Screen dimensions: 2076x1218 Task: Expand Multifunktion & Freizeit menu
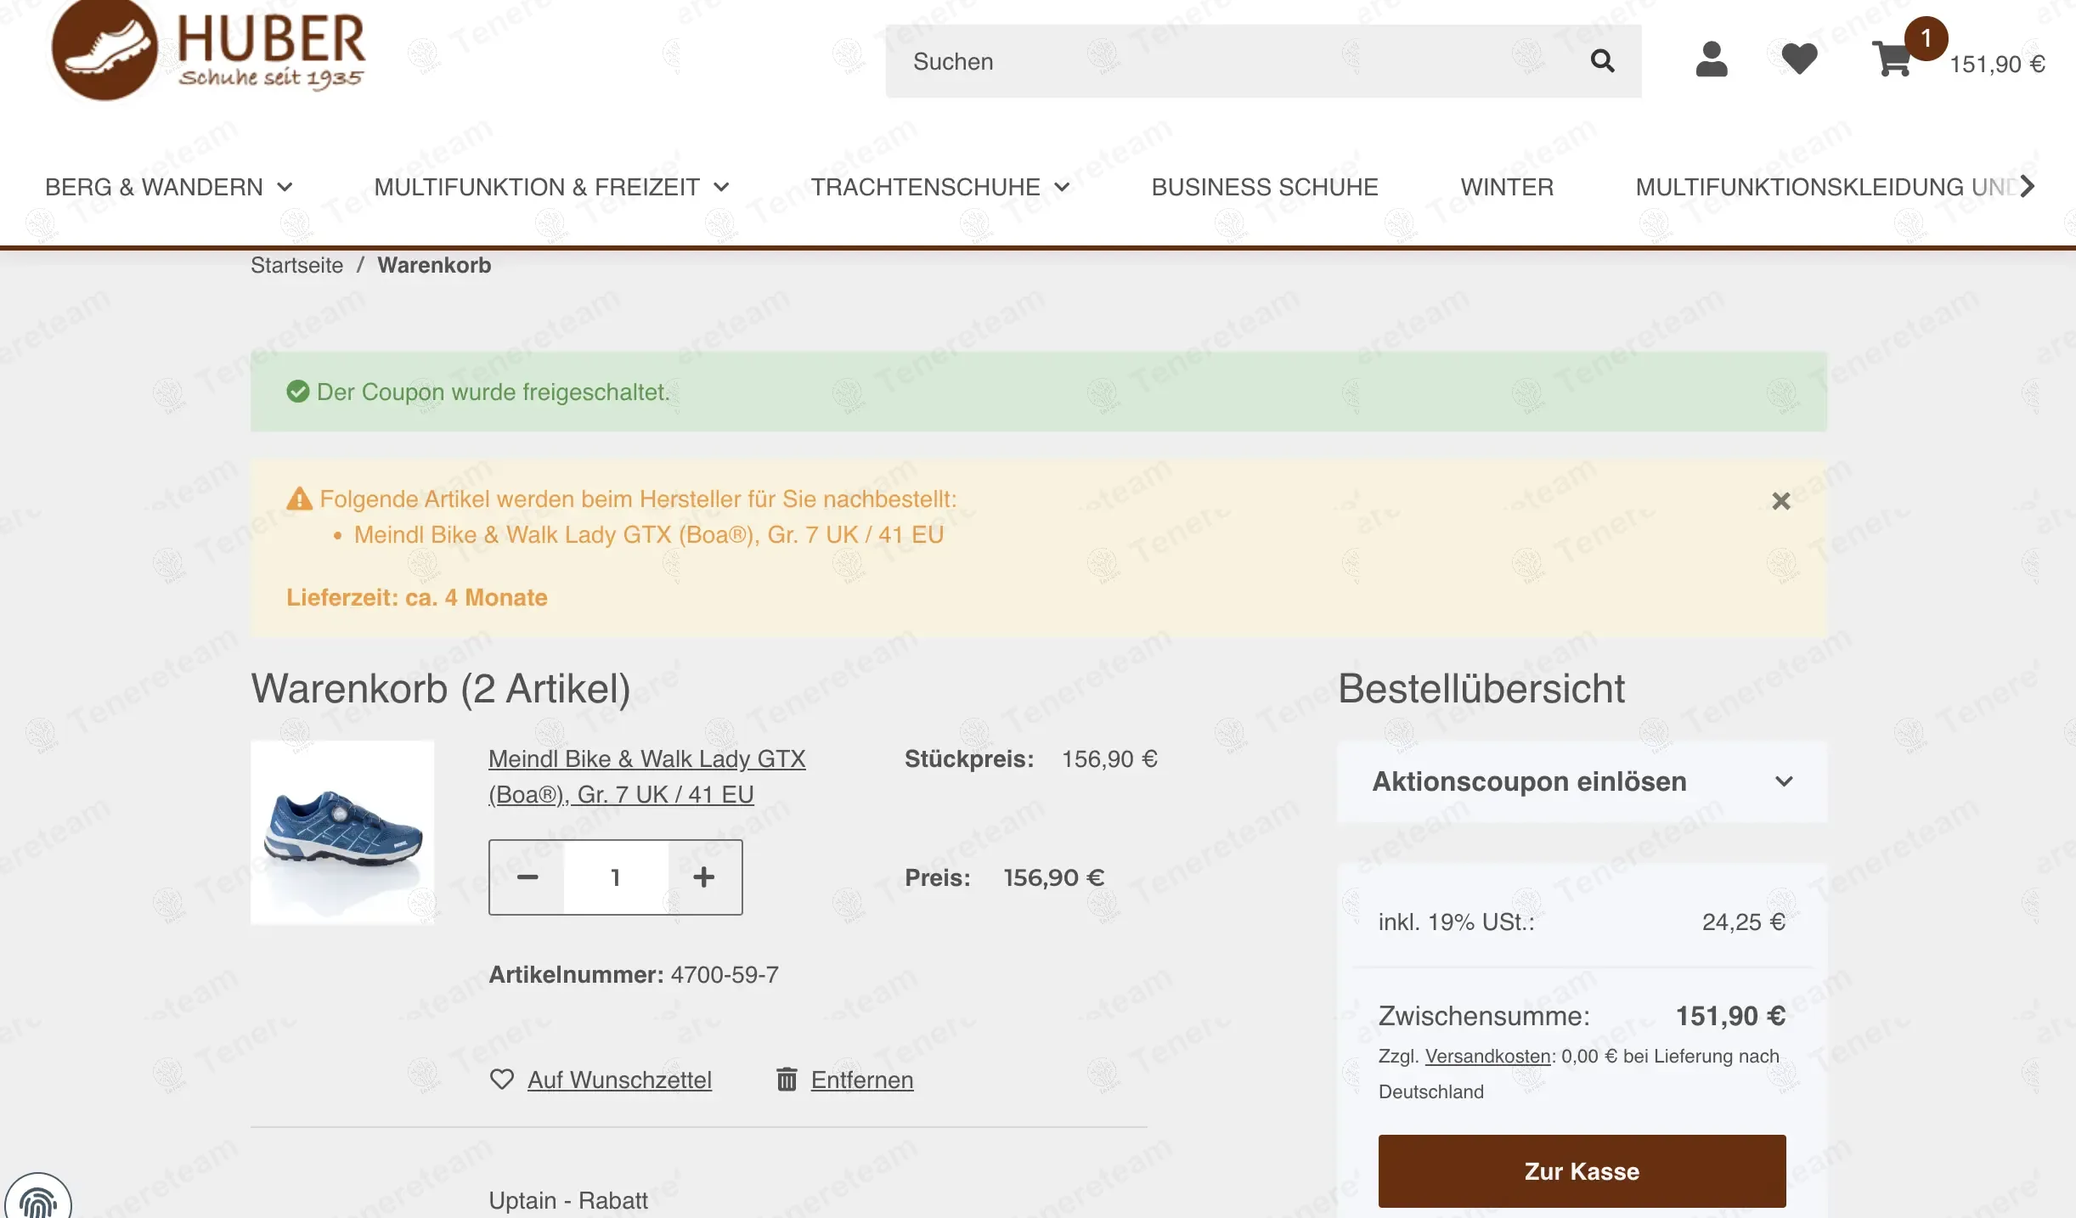[552, 187]
